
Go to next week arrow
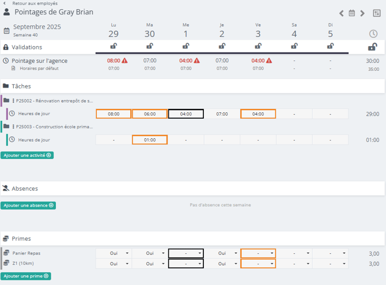[x=362, y=13]
